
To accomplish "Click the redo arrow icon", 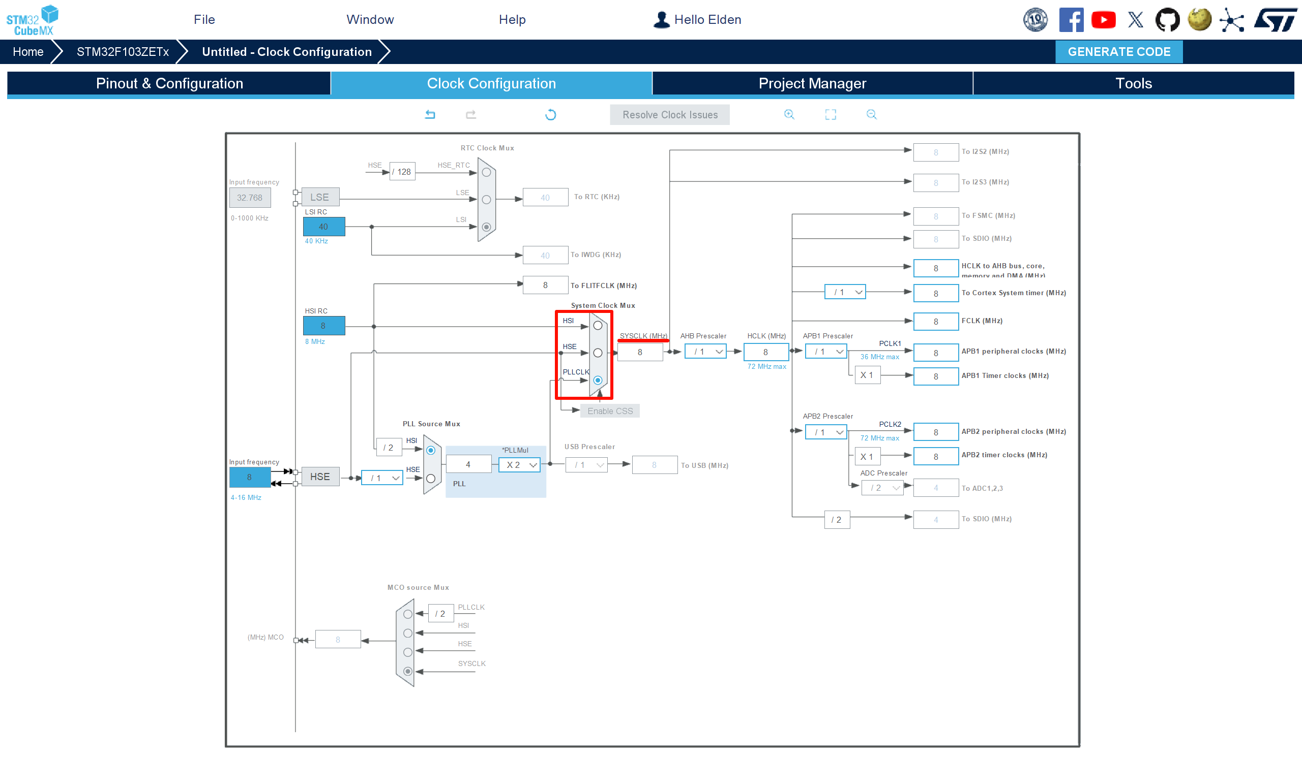I will coord(470,114).
